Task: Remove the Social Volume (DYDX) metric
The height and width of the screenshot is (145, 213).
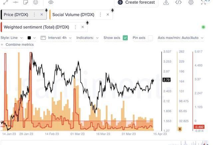Action: (107, 15)
